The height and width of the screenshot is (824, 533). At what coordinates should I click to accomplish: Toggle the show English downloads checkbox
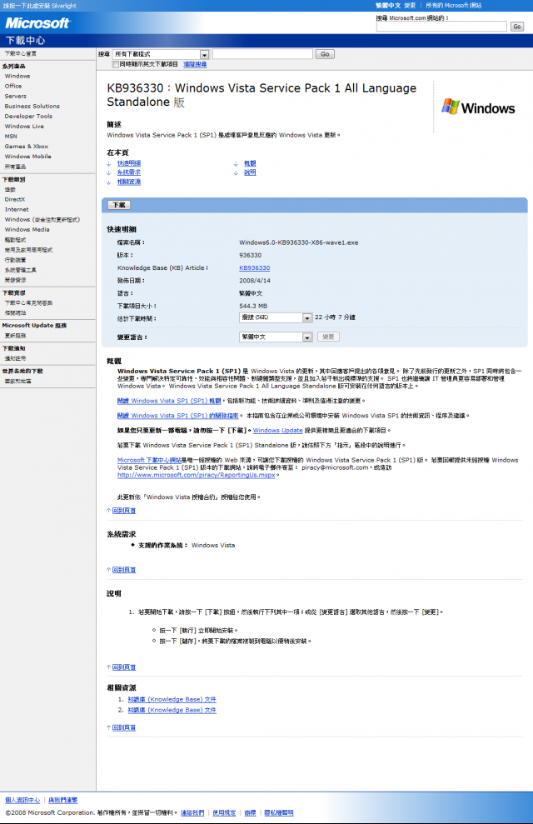tap(115, 64)
